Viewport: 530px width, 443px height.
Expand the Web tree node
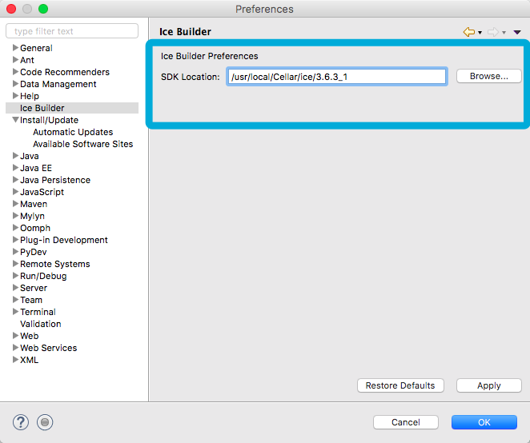(x=15, y=335)
